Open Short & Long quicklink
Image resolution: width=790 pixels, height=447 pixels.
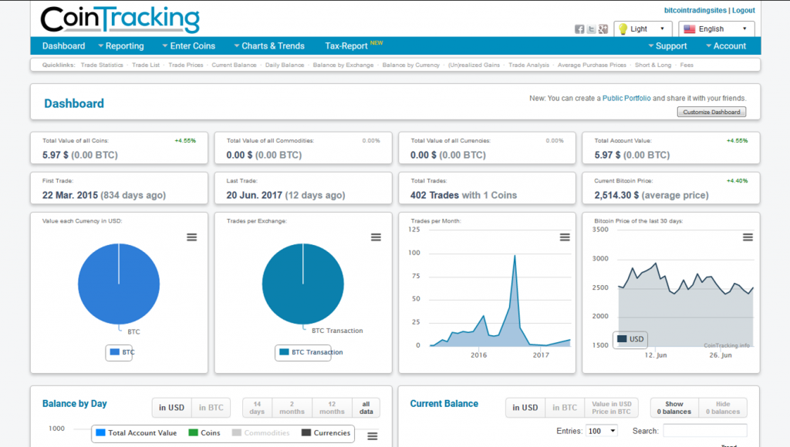653,65
